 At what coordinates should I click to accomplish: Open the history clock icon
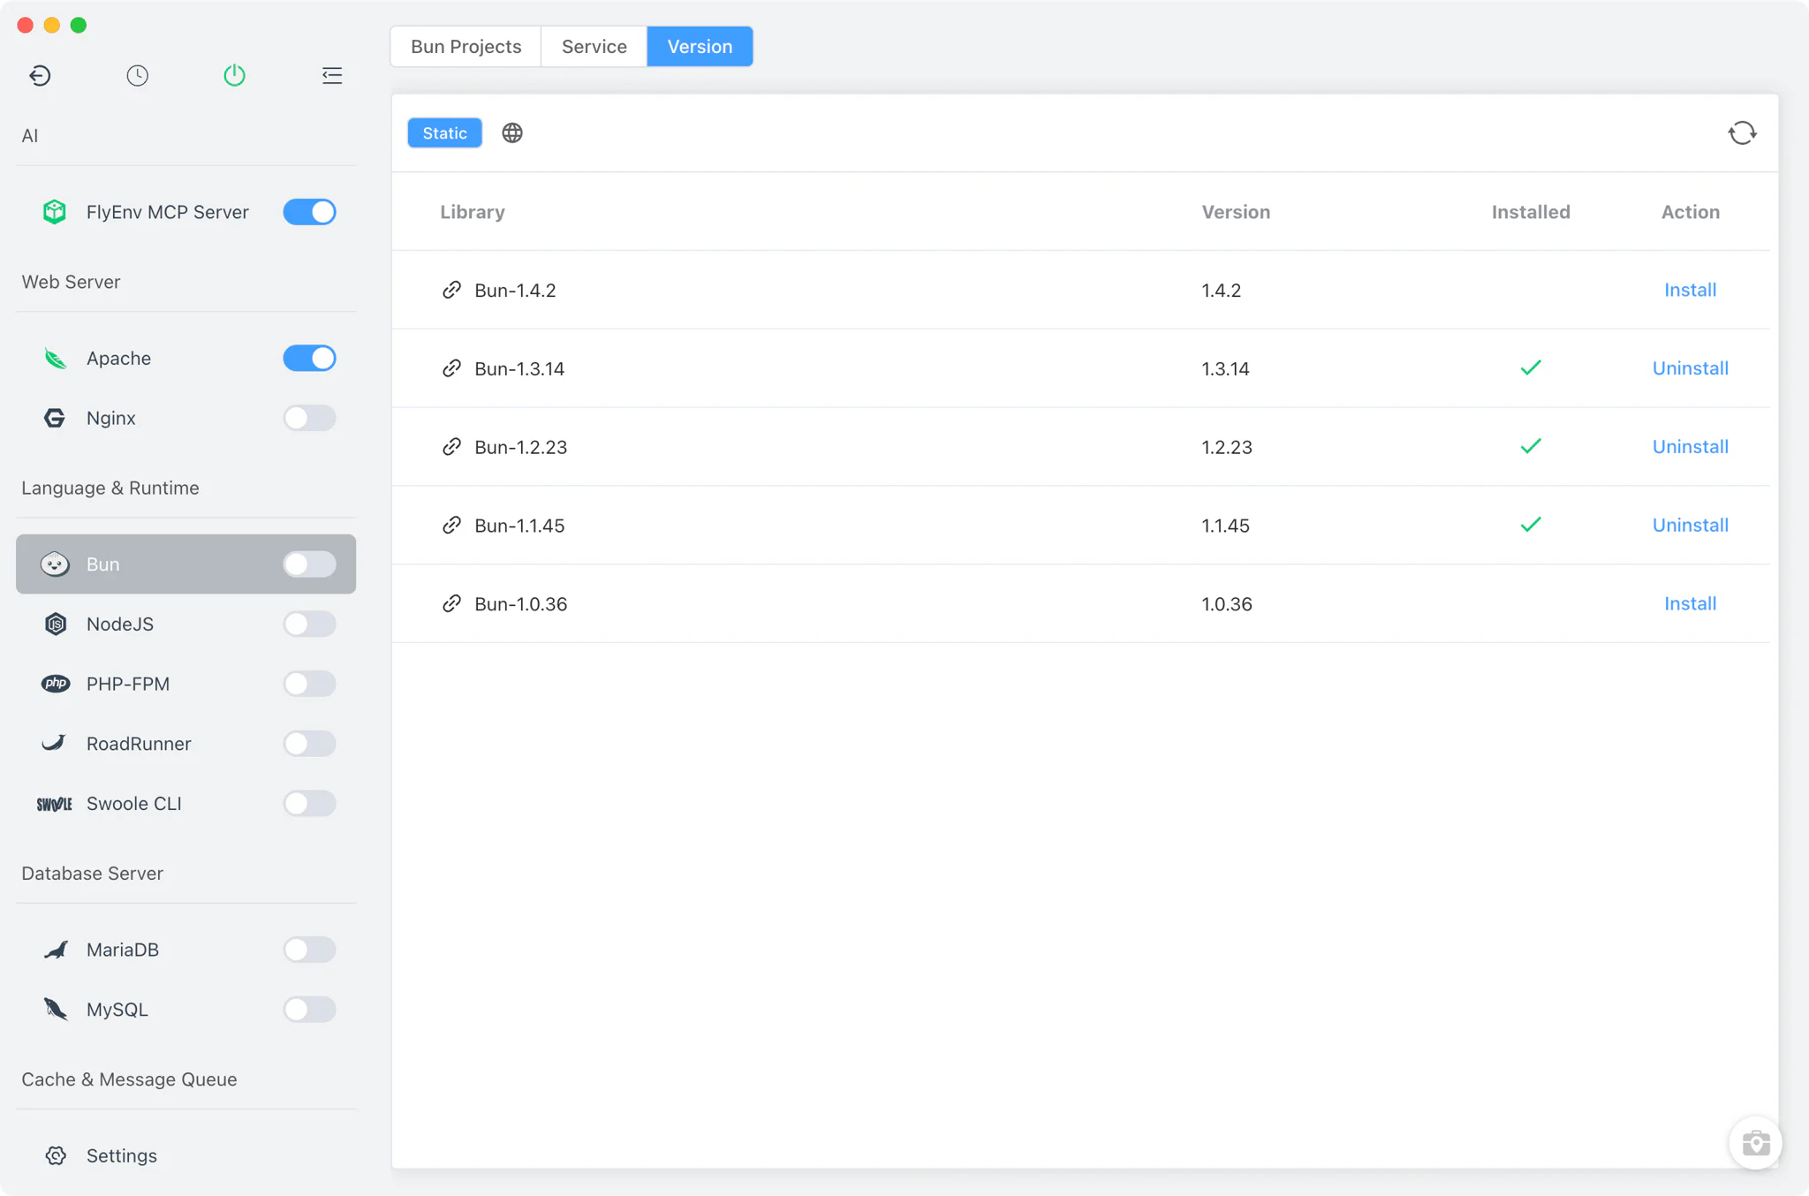point(137,75)
